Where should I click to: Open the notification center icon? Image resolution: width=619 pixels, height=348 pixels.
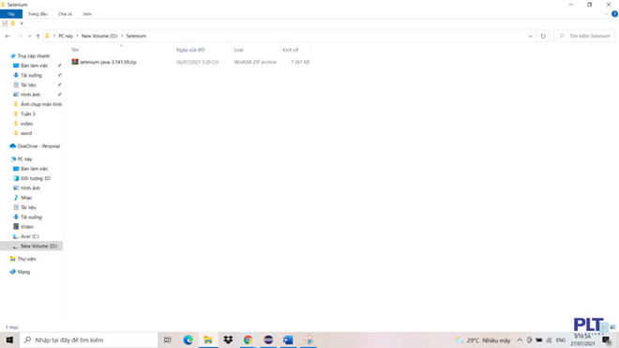[x=607, y=340]
